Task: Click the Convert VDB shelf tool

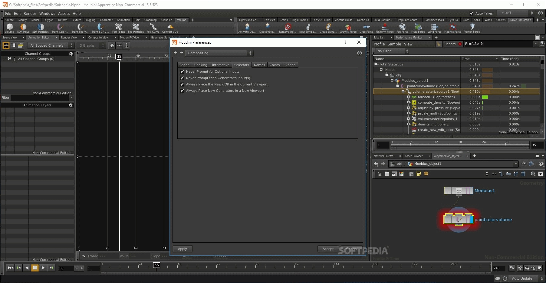Action: click(170, 28)
